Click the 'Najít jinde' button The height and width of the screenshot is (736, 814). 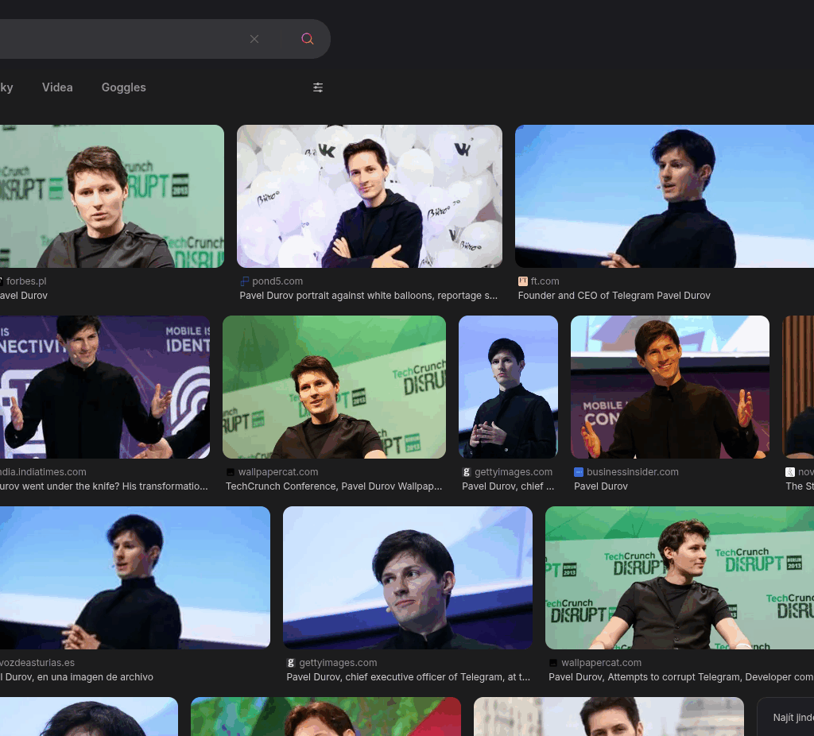791,718
